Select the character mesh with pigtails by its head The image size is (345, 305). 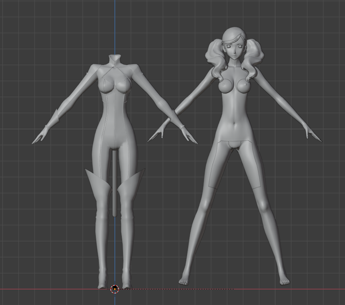coord(235,44)
